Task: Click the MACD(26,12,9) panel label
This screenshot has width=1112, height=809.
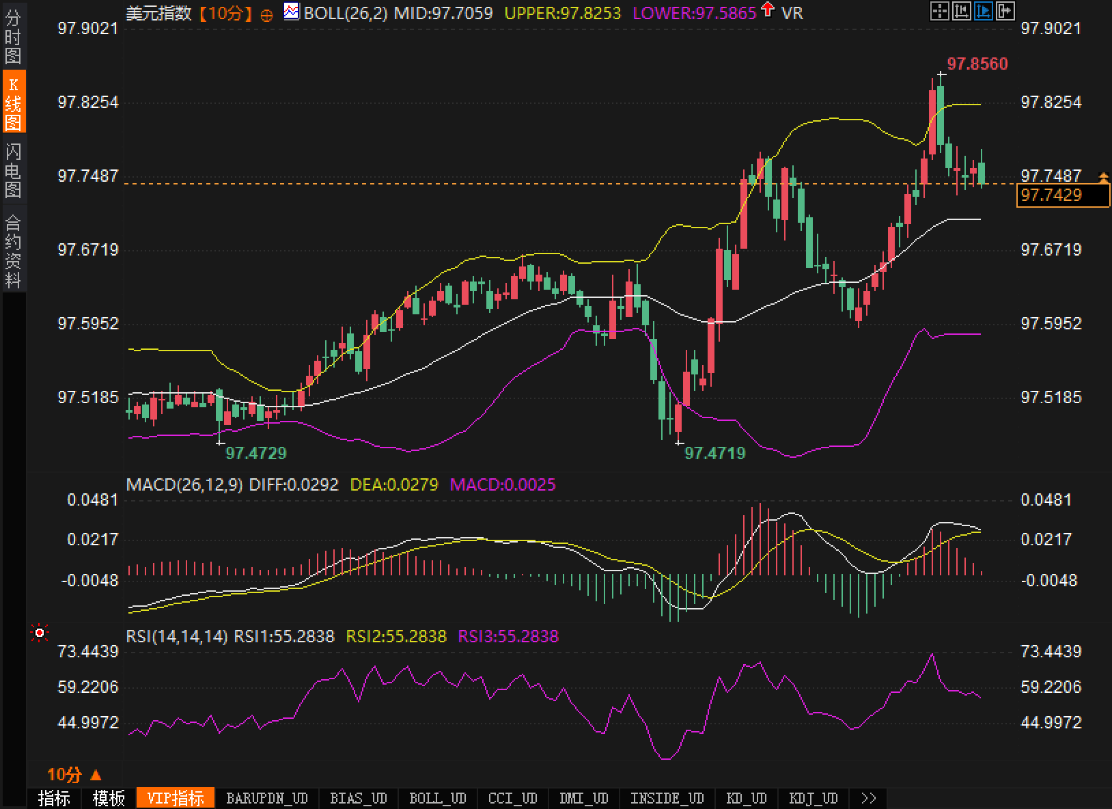Action: 184,485
